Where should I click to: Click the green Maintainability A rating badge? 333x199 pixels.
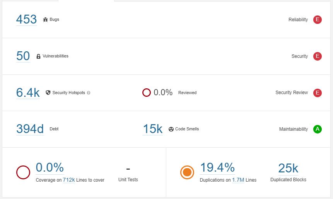pyautogui.click(x=318, y=129)
